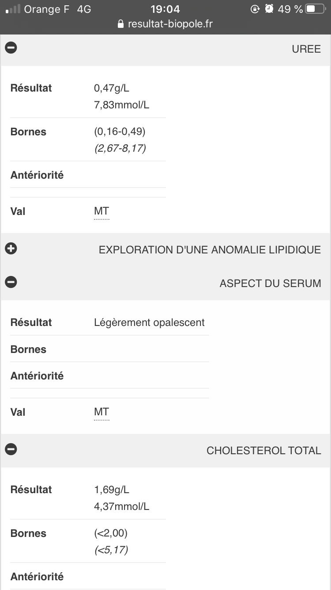Open EXPLORATION D'UNE ANOMALIE LIPIDIQUE header
Viewport: 331px width, 590px height.
210,249
